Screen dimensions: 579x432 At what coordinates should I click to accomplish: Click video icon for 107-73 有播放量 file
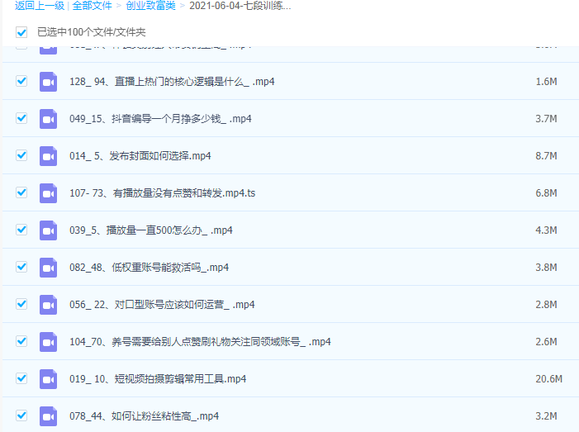coord(49,193)
